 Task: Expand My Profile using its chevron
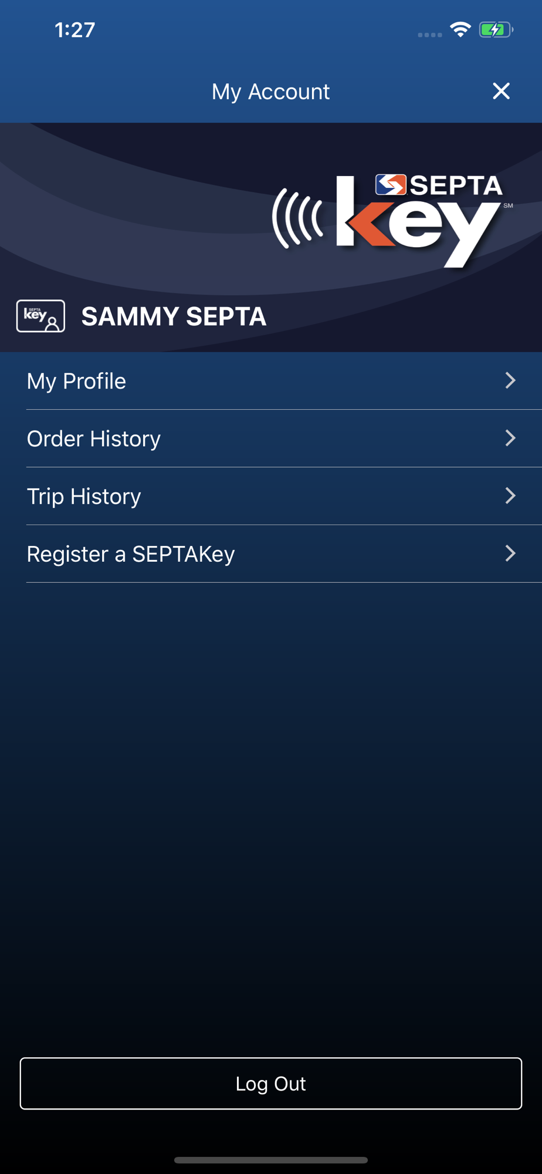pos(510,380)
